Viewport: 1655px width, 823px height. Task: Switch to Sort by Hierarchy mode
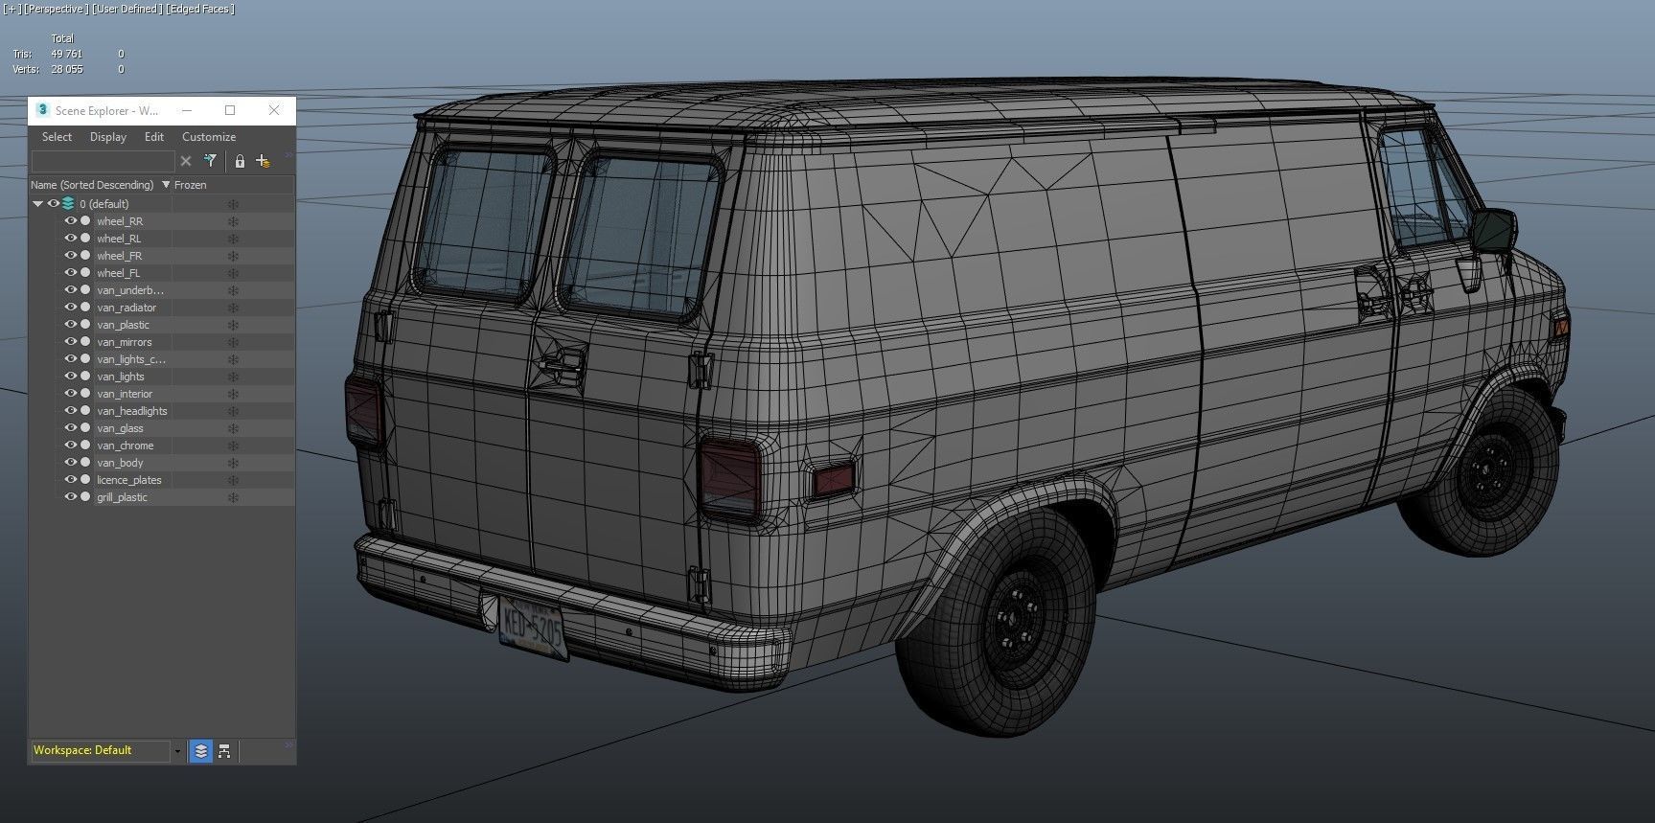coord(224,751)
